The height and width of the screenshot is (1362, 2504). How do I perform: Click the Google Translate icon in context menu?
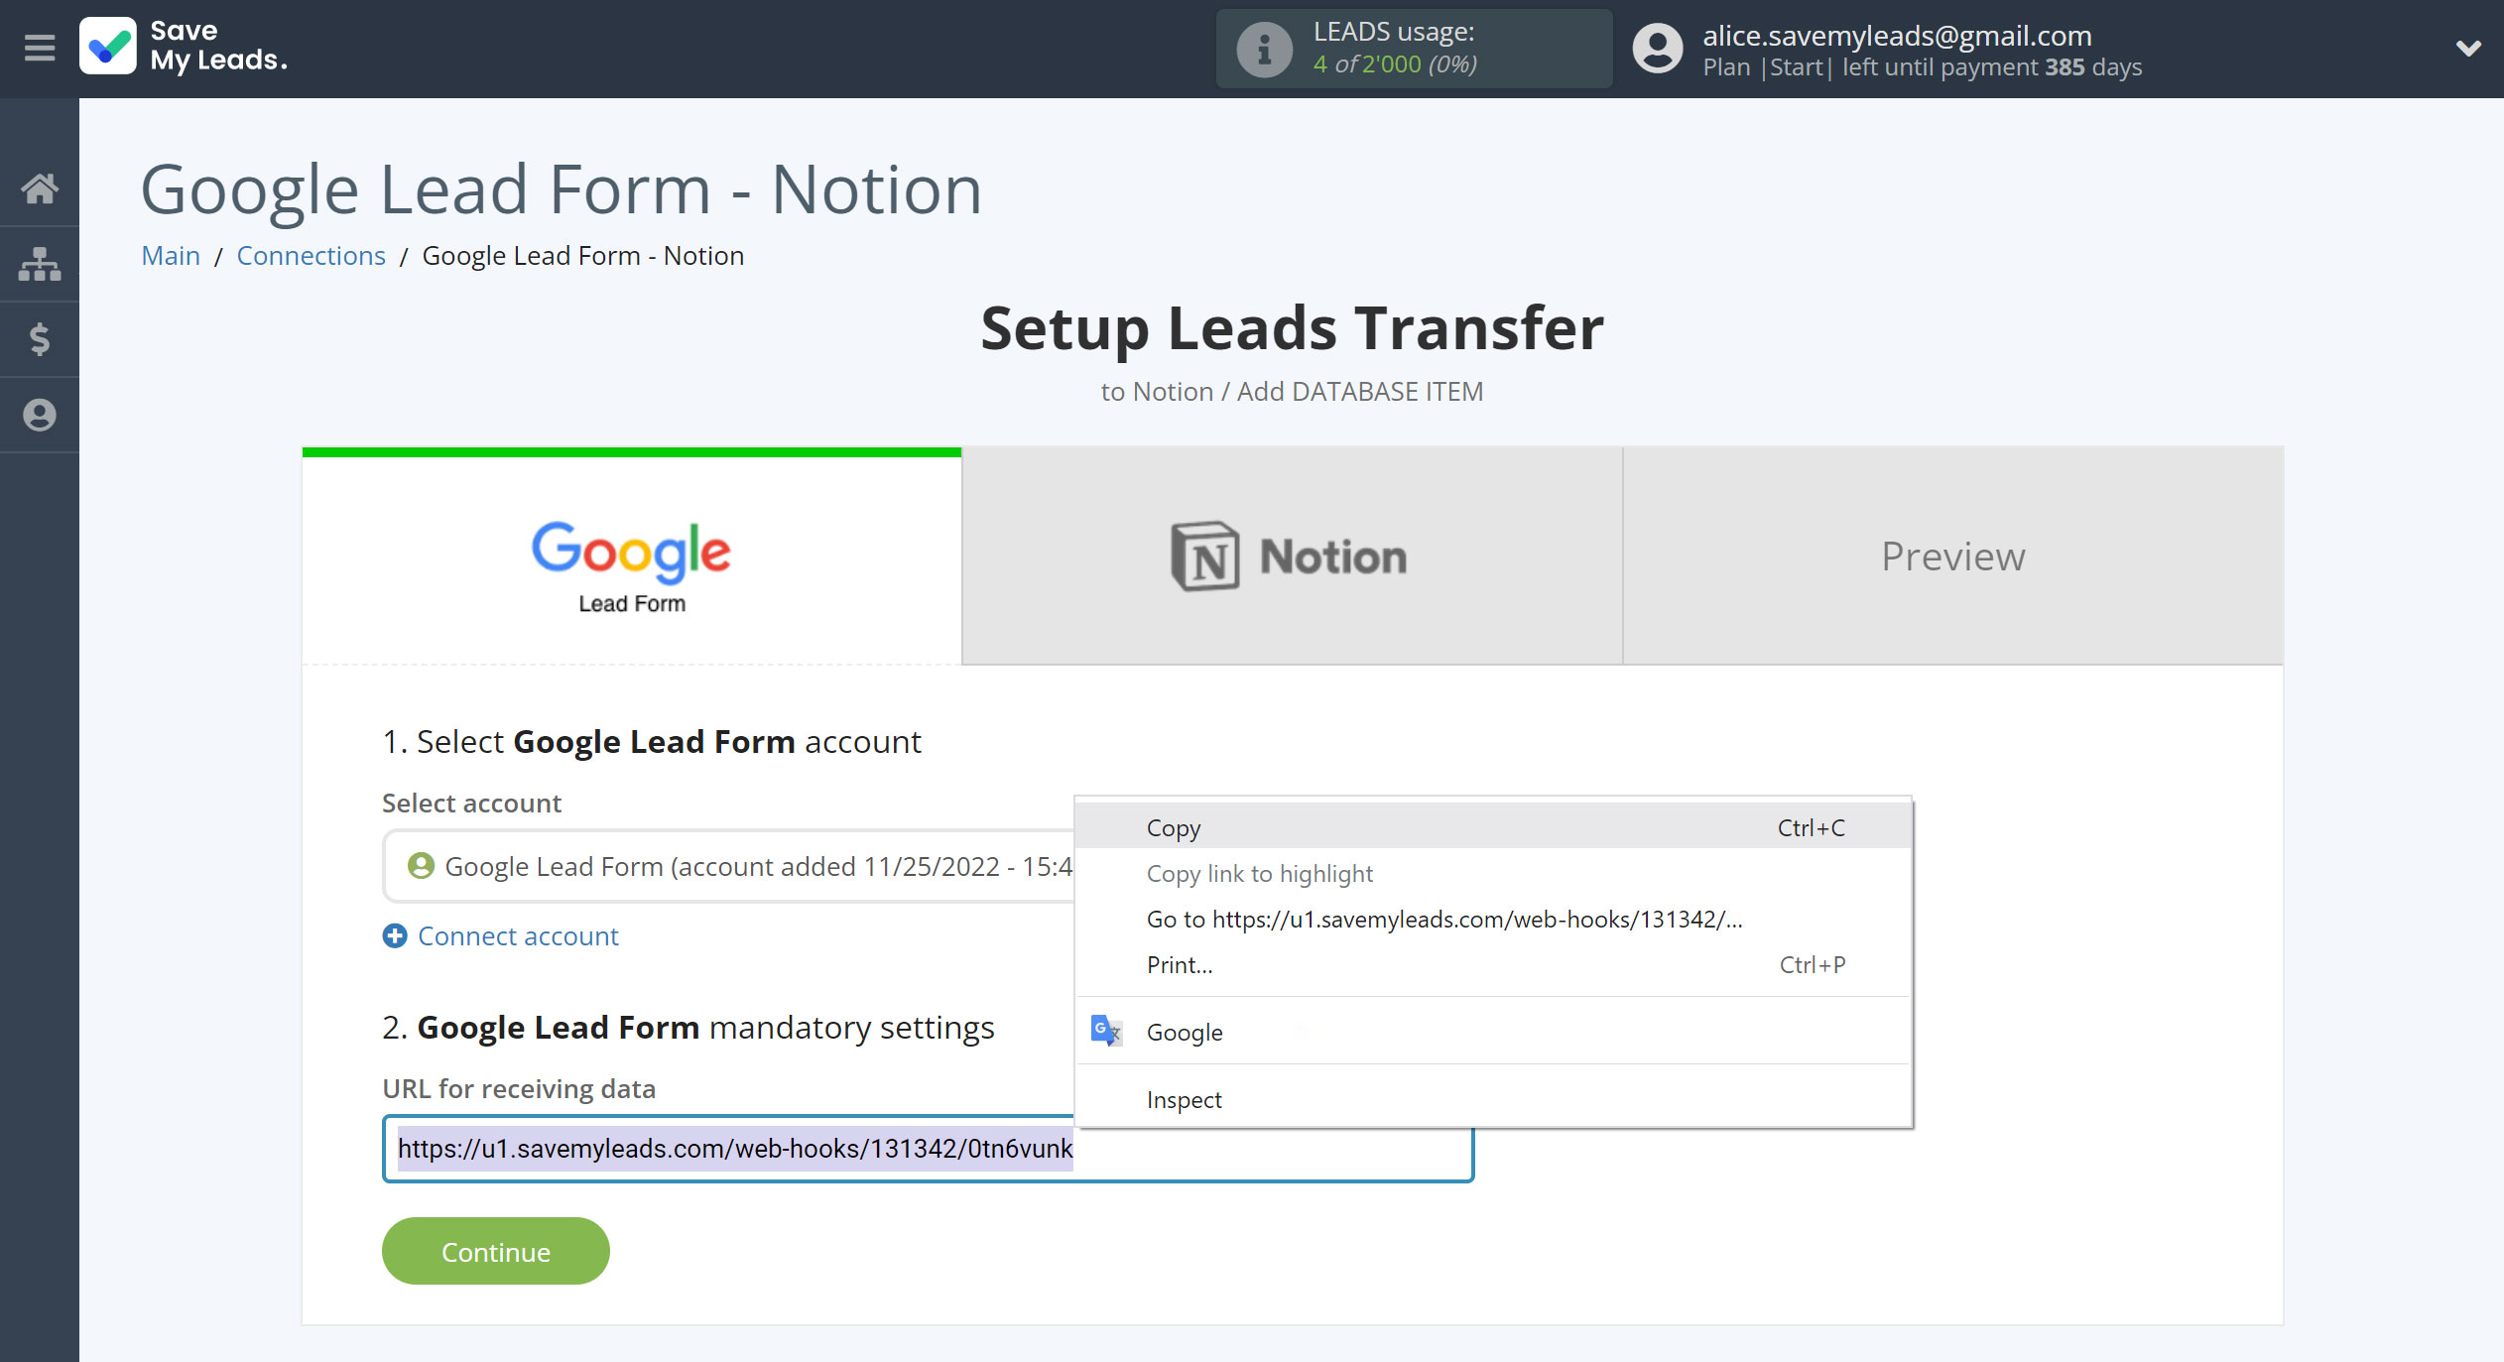click(1106, 1031)
